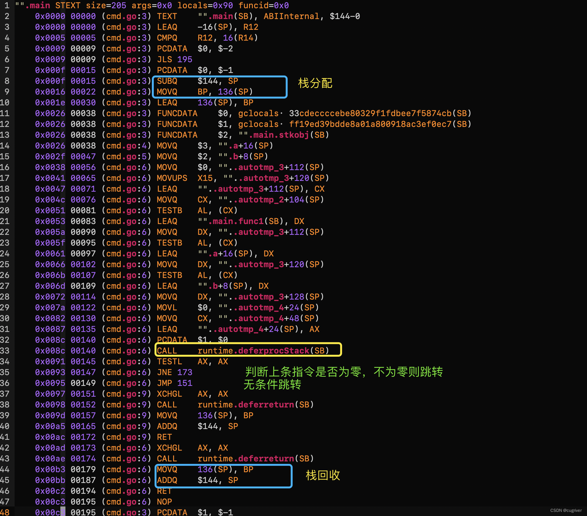Click the PCDATA $1, $-1 on line 48

(195, 512)
